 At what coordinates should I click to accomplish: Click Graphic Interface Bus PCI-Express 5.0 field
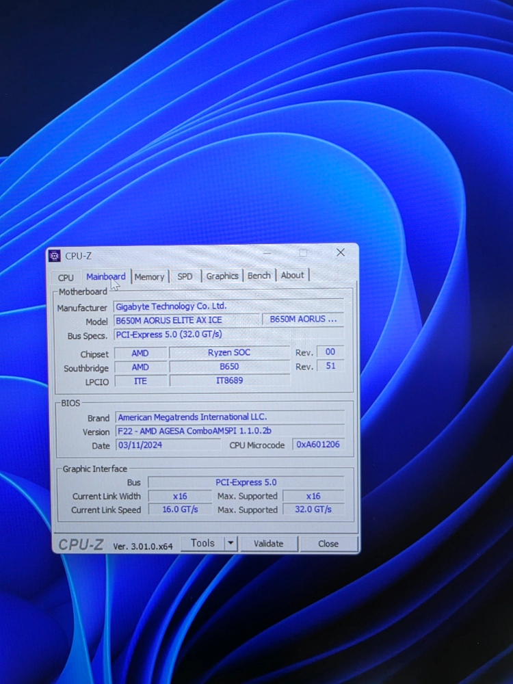(x=246, y=482)
